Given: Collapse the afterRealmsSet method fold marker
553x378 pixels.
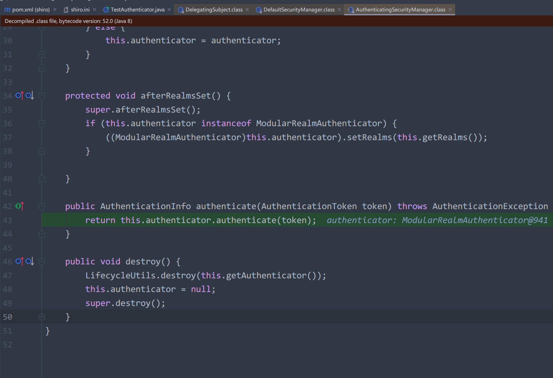Looking at the screenshot, I should click(42, 96).
